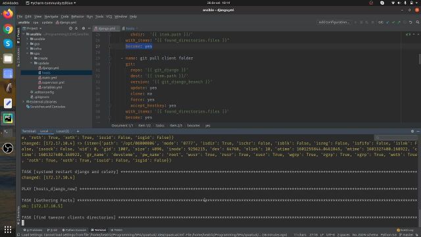Viewport: 421px width, 237px height.
Task: Open terminal panel settings gear
Action: 412,131
